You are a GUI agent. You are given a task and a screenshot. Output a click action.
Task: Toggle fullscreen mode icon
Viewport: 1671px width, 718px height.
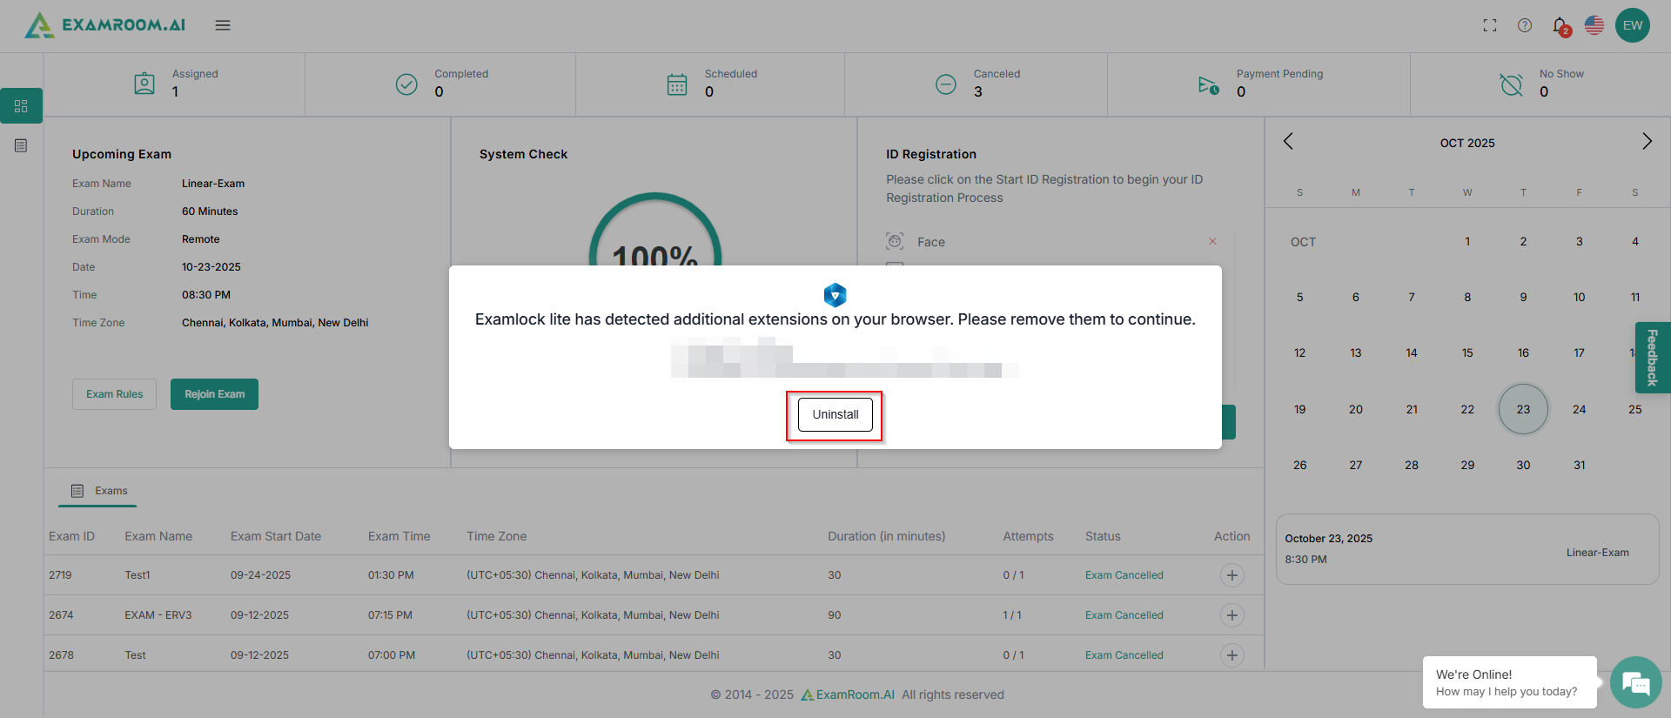click(x=1490, y=25)
